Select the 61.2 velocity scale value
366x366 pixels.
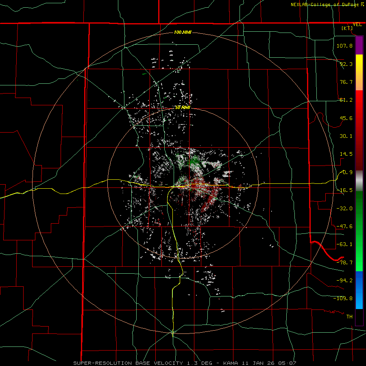coord(346,100)
